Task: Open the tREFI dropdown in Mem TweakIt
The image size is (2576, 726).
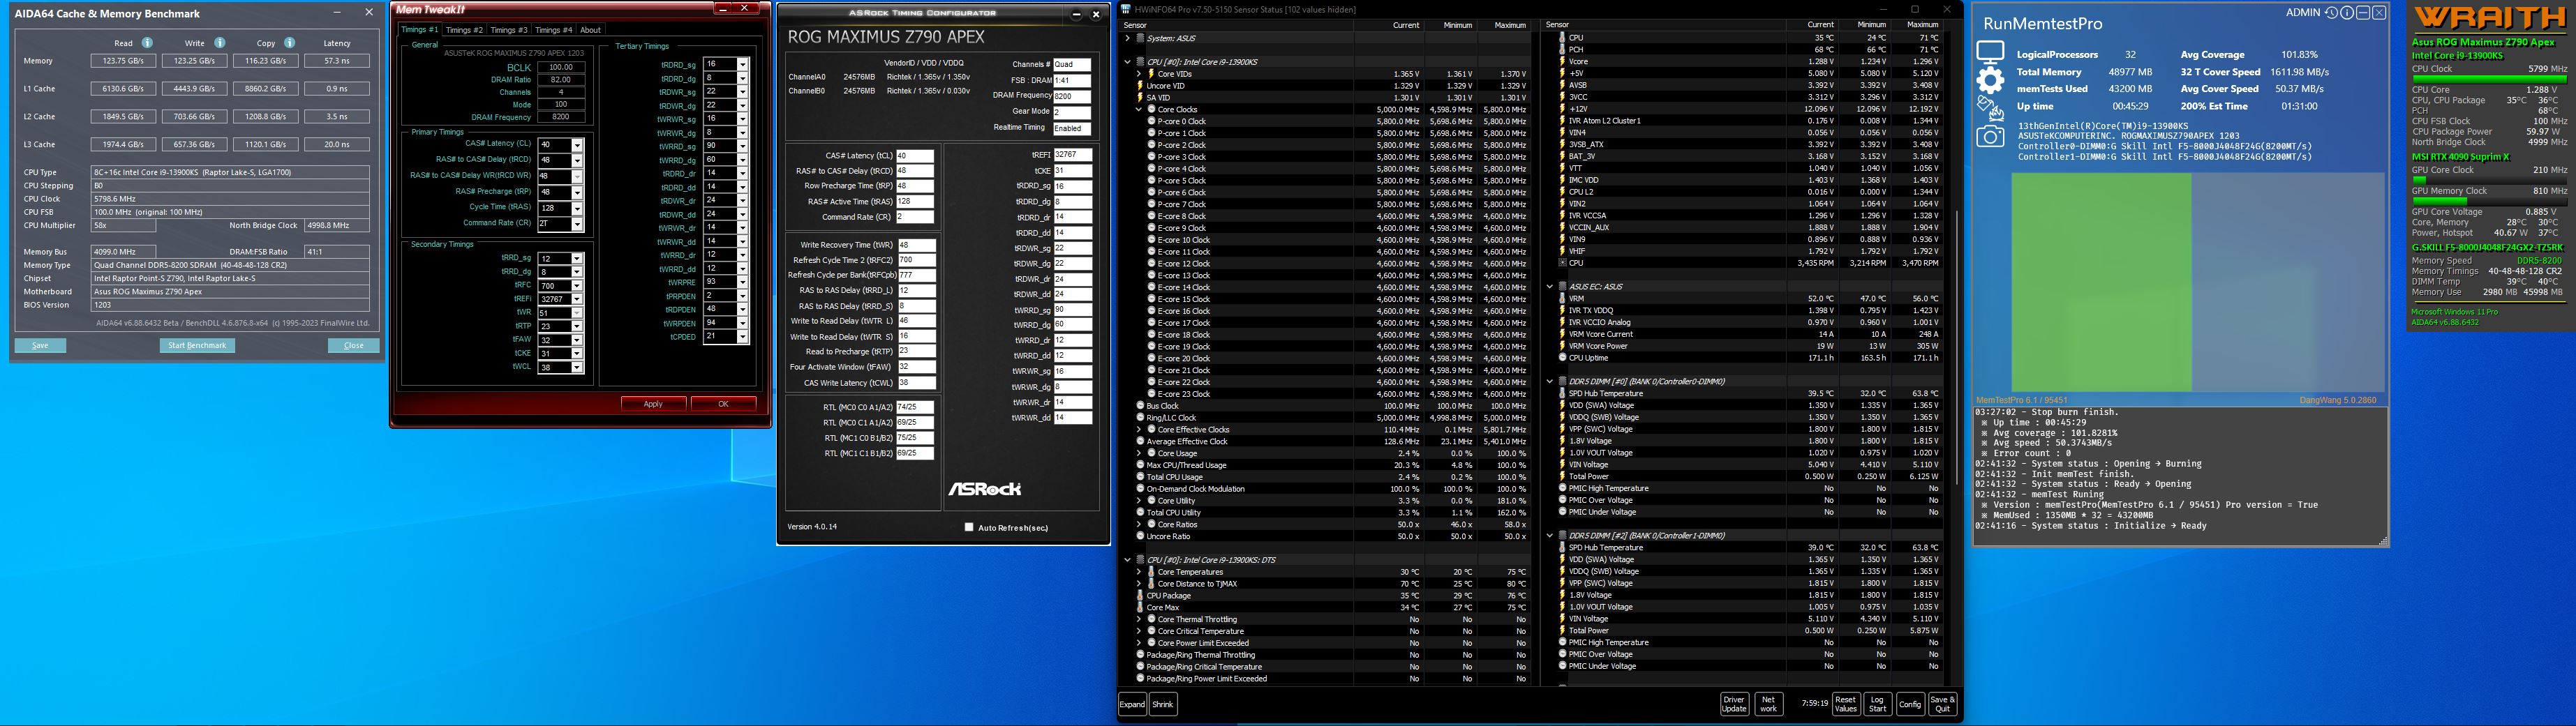Action: pyautogui.click(x=577, y=300)
